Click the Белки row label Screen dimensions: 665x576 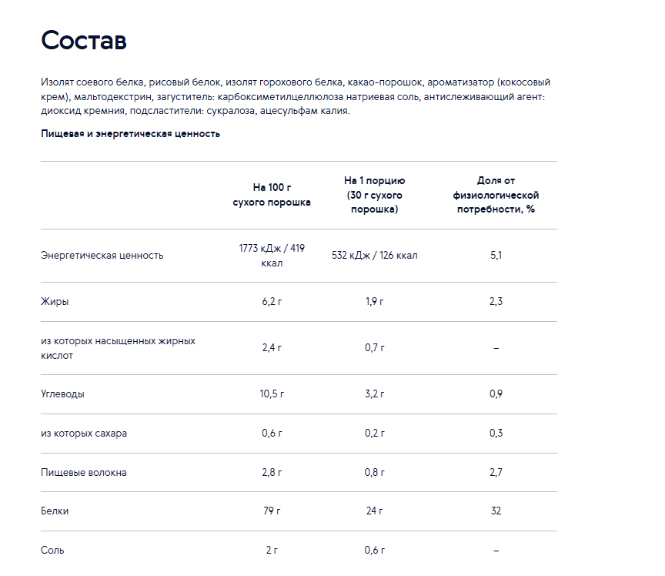[x=55, y=511]
